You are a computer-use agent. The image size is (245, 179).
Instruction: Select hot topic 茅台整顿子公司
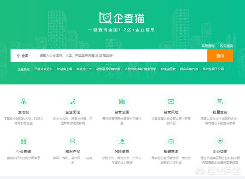click(213, 69)
